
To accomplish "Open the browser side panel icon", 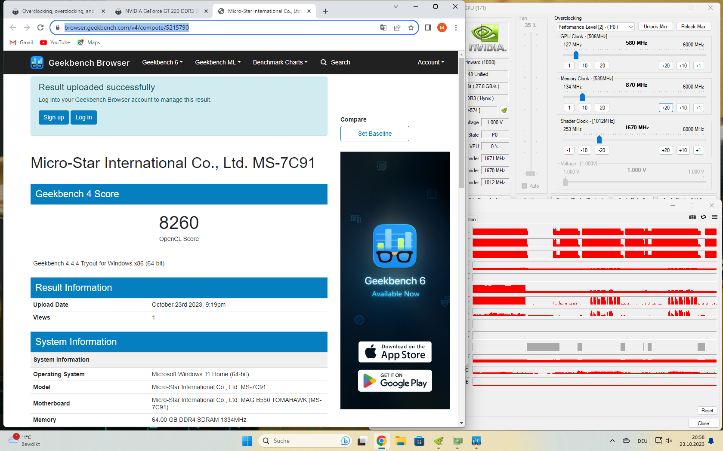I will coord(428,27).
